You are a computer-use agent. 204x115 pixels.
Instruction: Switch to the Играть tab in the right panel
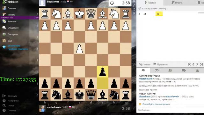(177, 3)
